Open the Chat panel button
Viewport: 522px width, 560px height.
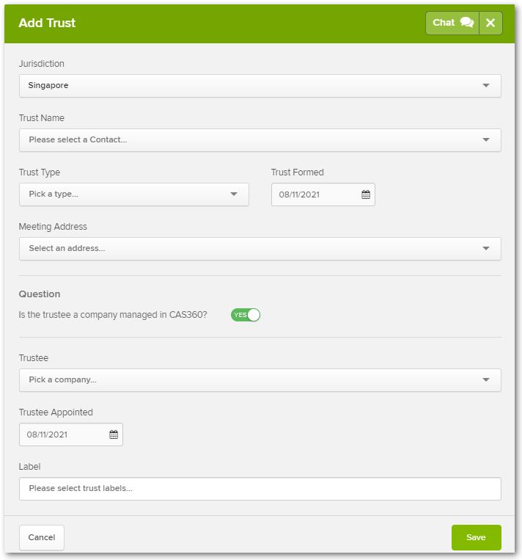452,23
